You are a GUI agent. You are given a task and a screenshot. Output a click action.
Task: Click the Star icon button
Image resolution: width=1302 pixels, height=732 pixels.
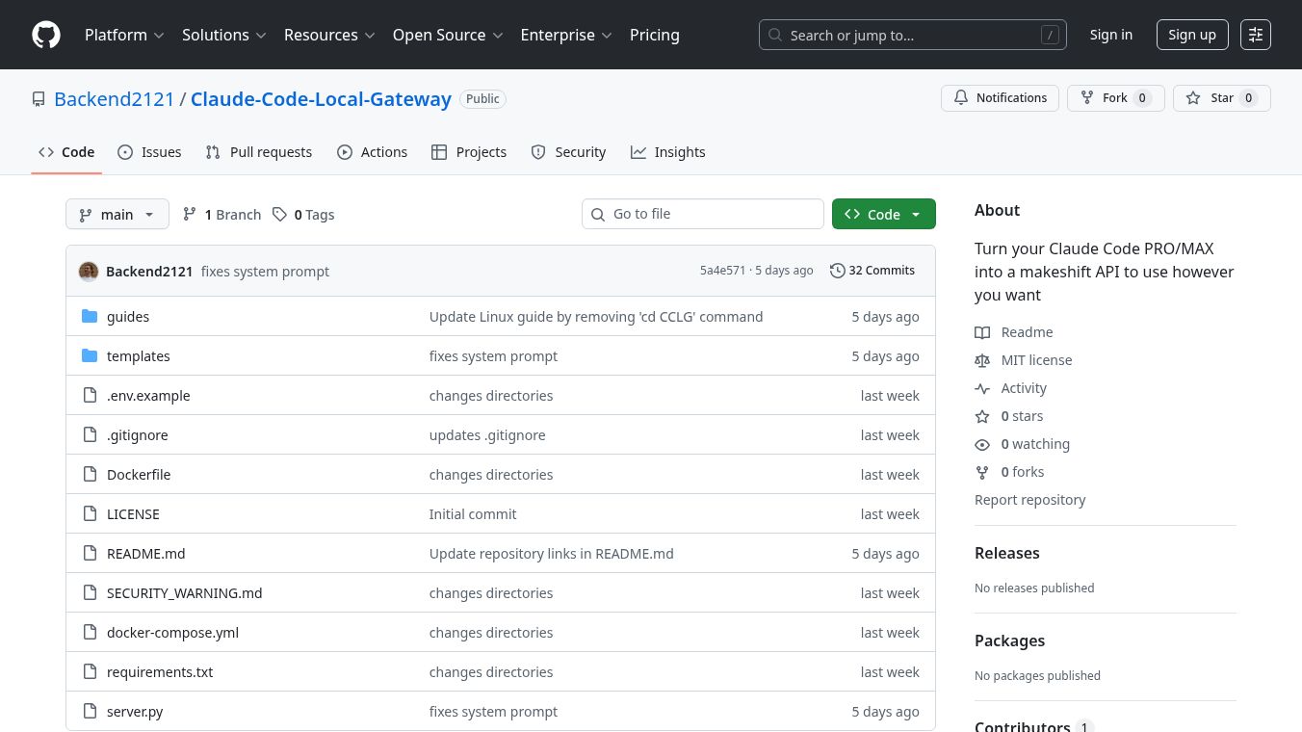[x=1193, y=98]
